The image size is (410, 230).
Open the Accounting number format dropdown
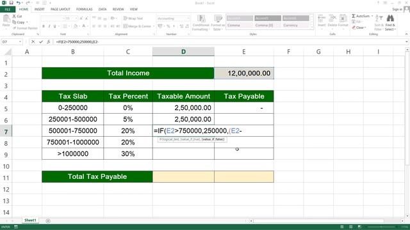188,19
